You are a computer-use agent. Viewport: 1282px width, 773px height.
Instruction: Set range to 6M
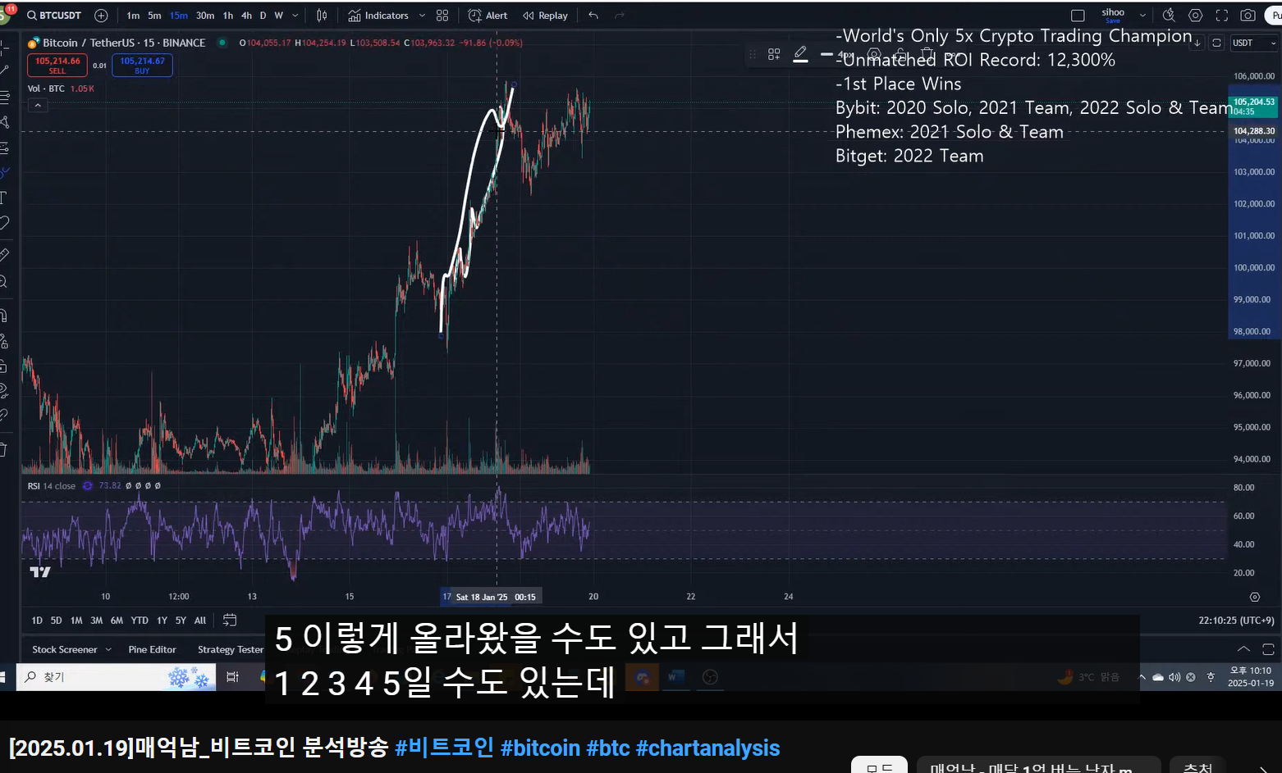117,621
